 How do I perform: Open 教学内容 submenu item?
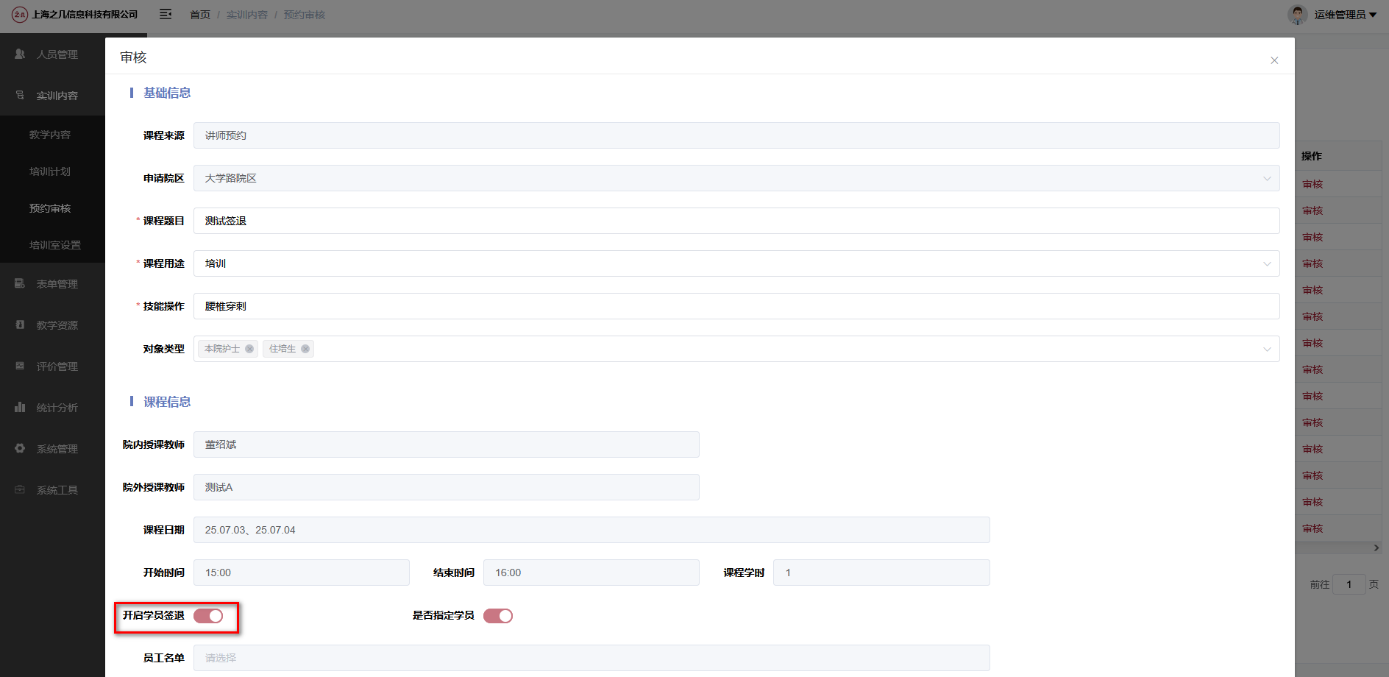pyautogui.click(x=50, y=135)
